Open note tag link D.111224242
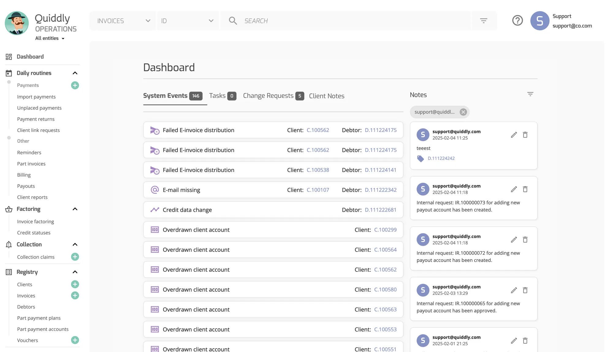 pyautogui.click(x=441, y=158)
